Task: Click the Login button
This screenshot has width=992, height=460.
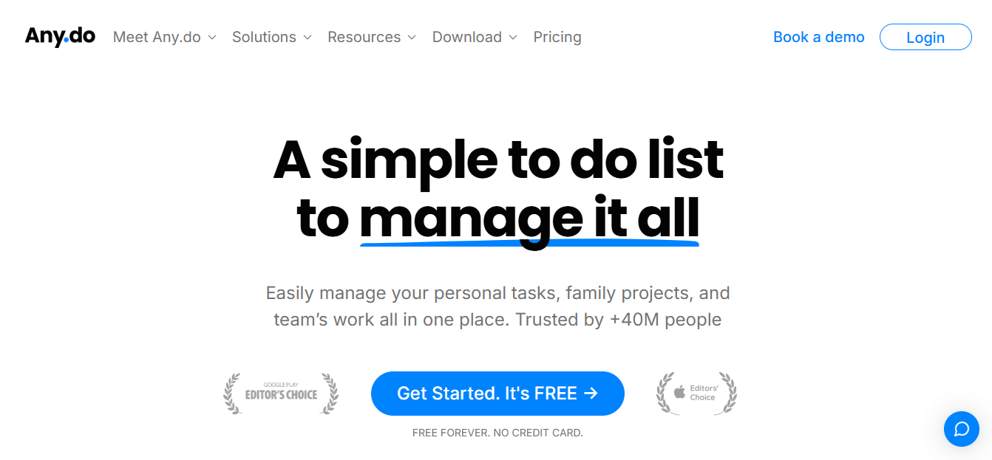Action: coord(925,37)
